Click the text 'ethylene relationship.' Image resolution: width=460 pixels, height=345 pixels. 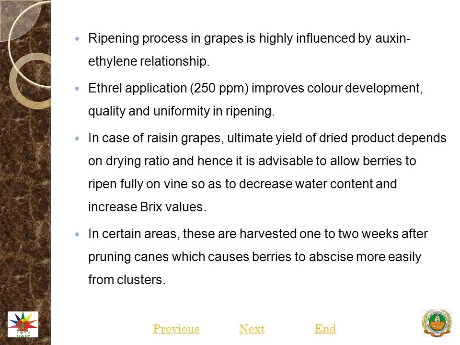(x=149, y=61)
